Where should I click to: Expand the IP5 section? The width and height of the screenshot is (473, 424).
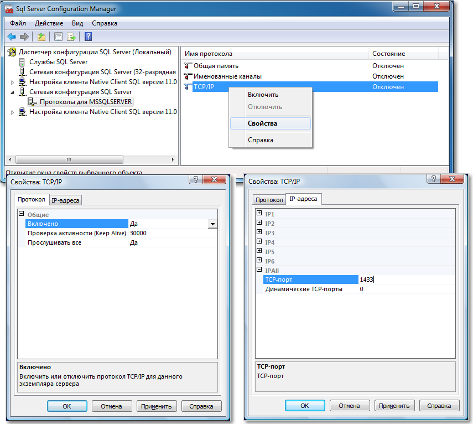pyautogui.click(x=259, y=251)
